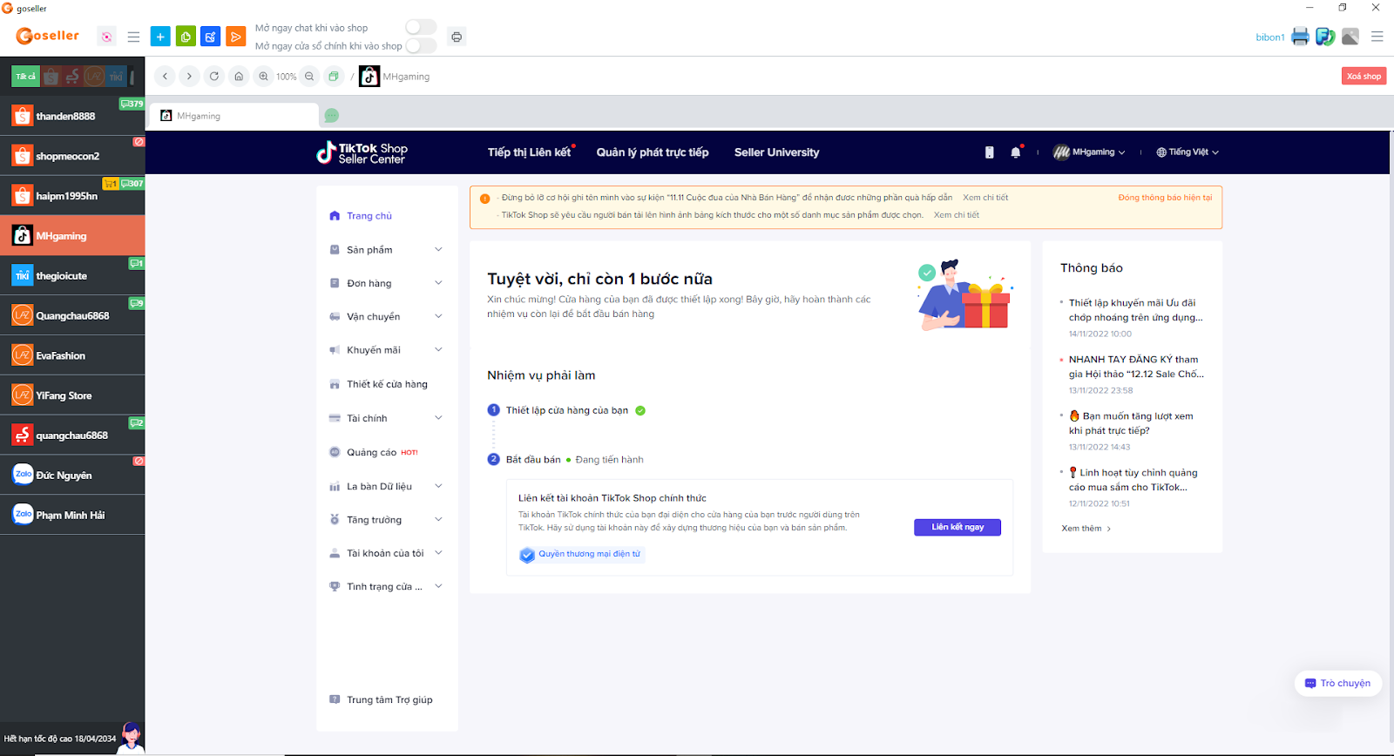Screen dimensions: 1394x756
Task: Open 'Tiếp thị Liên kết' menu
Action: click(x=529, y=152)
